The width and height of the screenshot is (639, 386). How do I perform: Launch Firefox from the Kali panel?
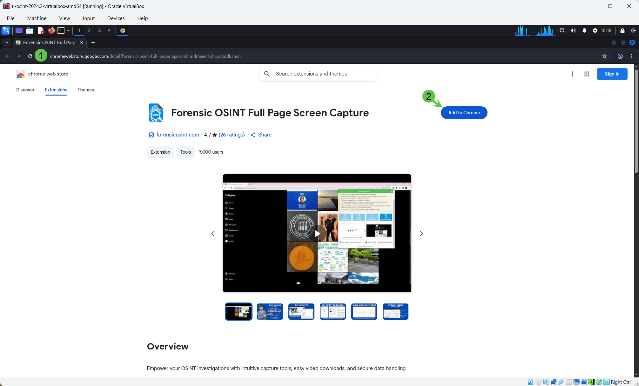[x=51, y=30]
